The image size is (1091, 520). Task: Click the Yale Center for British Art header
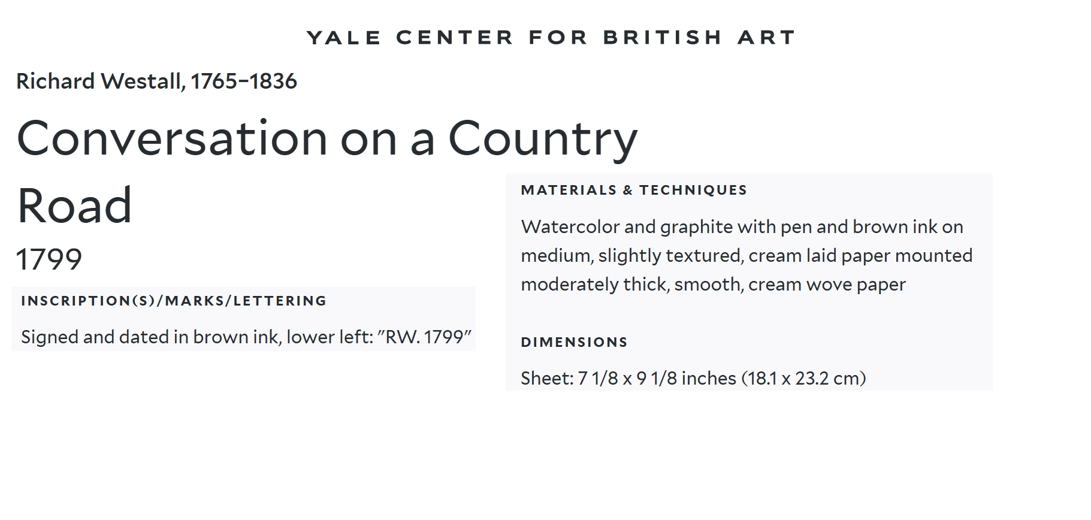[551, 37]
